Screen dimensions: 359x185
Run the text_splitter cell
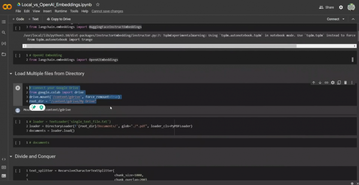pyautogui.click(x=18, y=171)
